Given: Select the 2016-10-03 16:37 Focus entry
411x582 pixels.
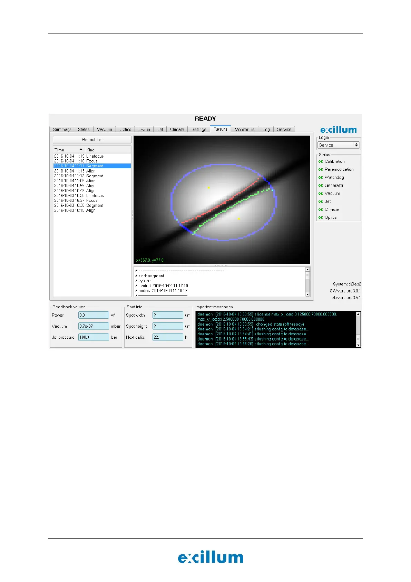Looking at the screenshot, I should (92, 200).
